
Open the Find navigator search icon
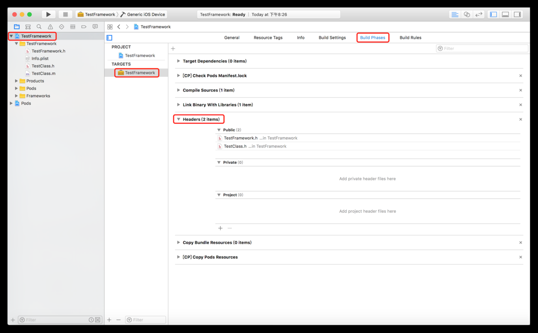(x=39, y=27)
